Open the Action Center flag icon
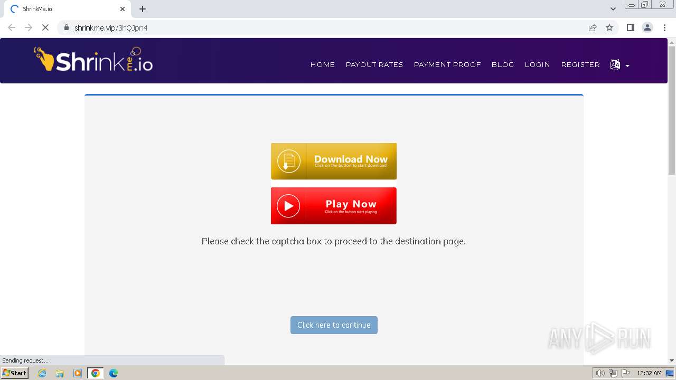Screen dimensions: 676x380 point(626,373)
